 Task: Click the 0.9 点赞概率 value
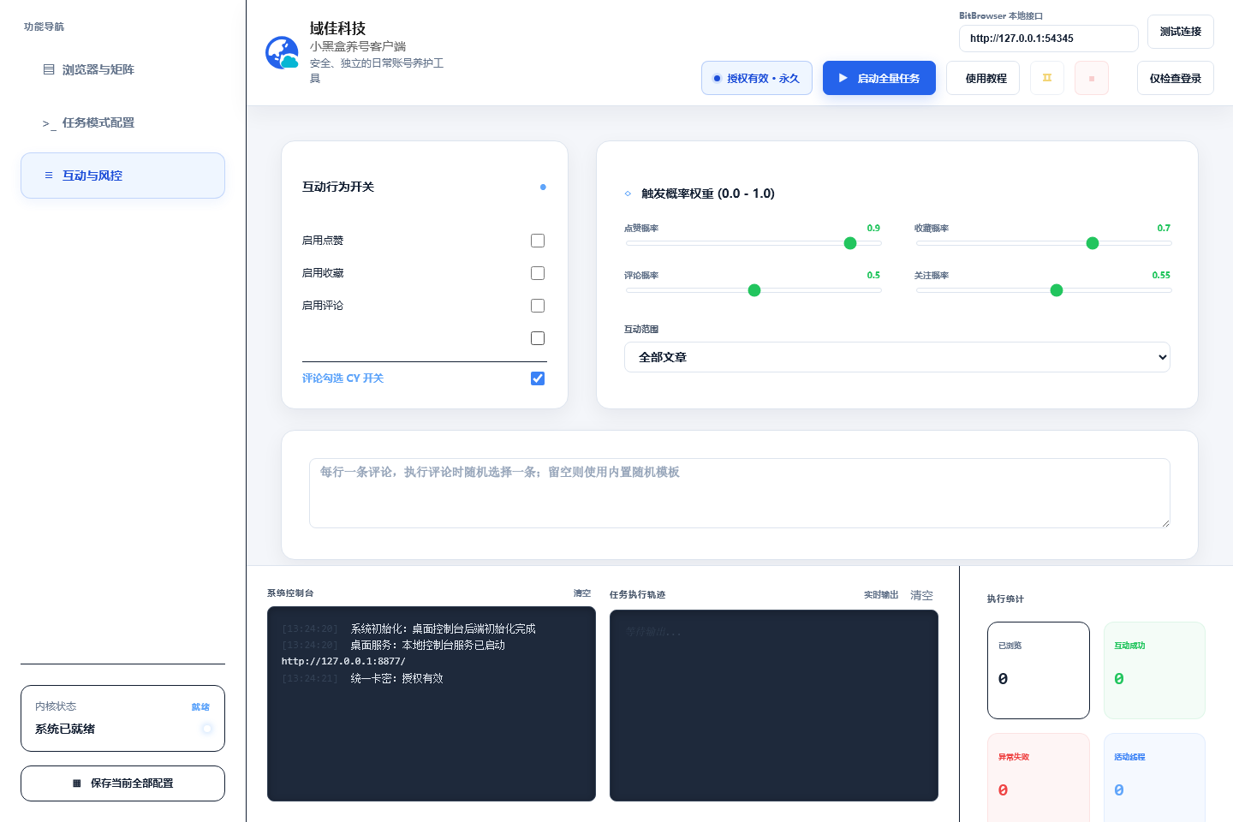coord(873,228)
